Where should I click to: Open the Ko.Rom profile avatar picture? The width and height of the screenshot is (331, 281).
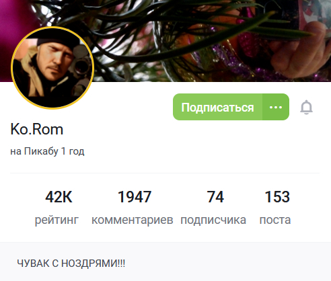[x=52, y=68]
